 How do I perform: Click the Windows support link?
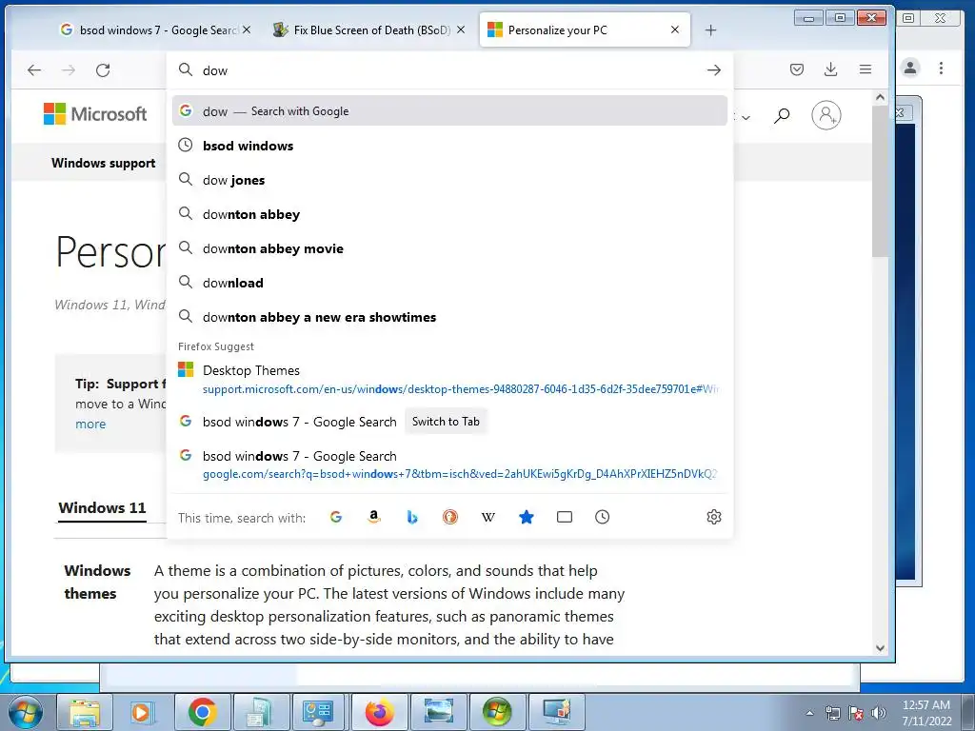(103, 163)
